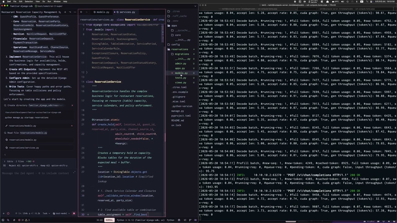This screenshot has width=397, height=223.
Task: Toggle the git panel icon in status bar
Action: [x=190, y=220]
